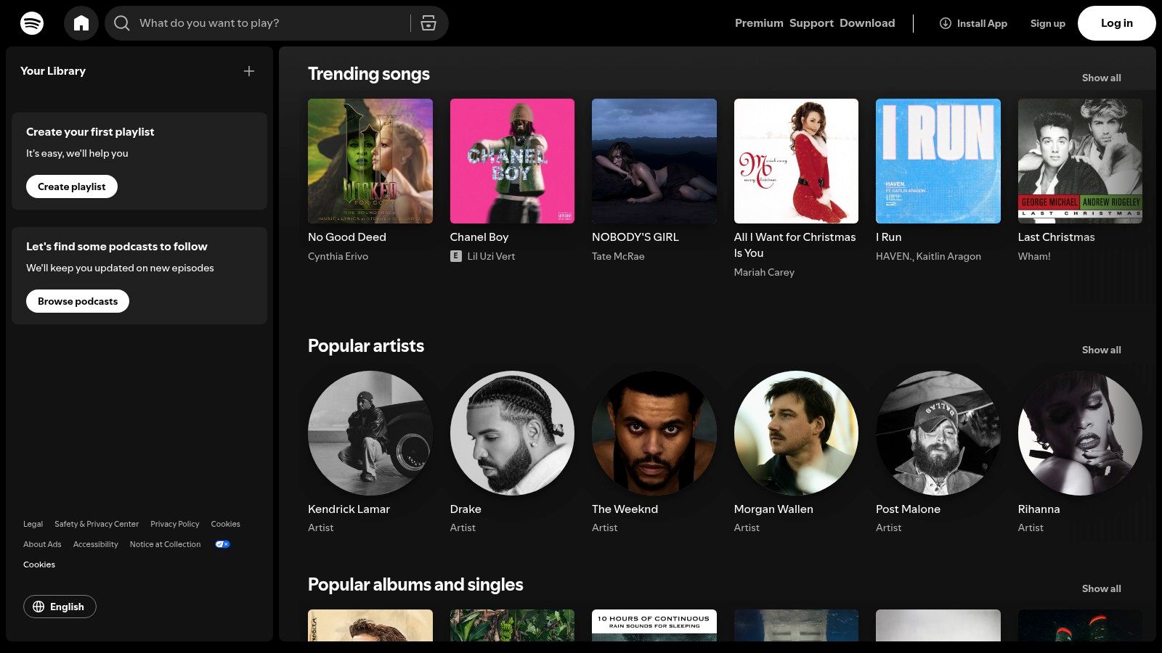Click the browse box icon in search bar

428,22
